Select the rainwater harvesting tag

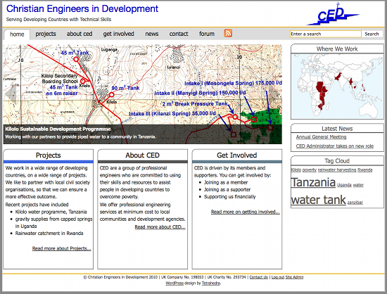[x=337, y=170]
